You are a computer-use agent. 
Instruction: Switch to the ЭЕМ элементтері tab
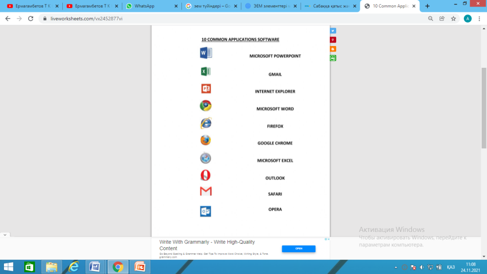click(x=271, y=6)
